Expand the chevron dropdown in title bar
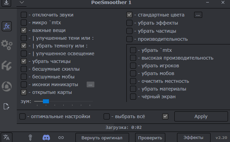 [x=22, y=2]
